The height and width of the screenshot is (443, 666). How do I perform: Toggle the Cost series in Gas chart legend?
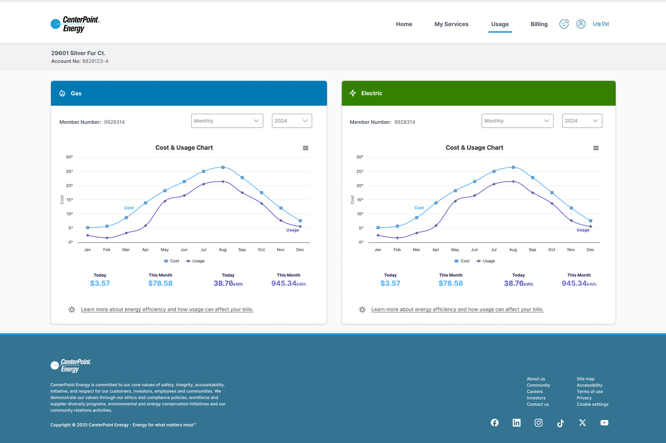(x=172, y=261)
